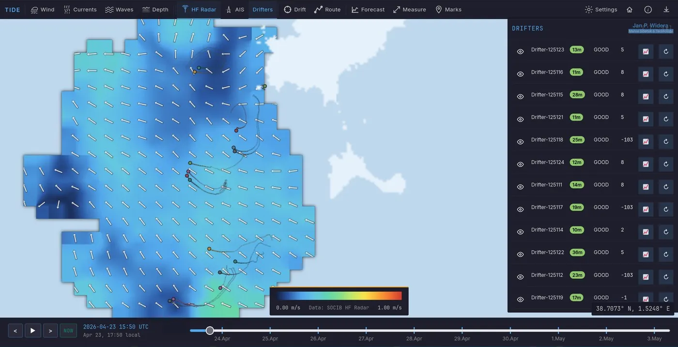Refresh Drifter-125115
678x347 pixels.
666,96
